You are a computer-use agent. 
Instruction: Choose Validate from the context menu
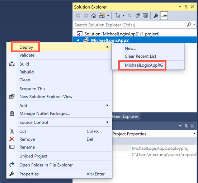click(x=59, y=55)
